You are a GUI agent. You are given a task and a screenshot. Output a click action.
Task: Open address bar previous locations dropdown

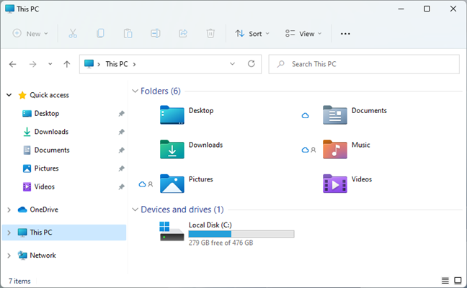(x=232, y=63)
